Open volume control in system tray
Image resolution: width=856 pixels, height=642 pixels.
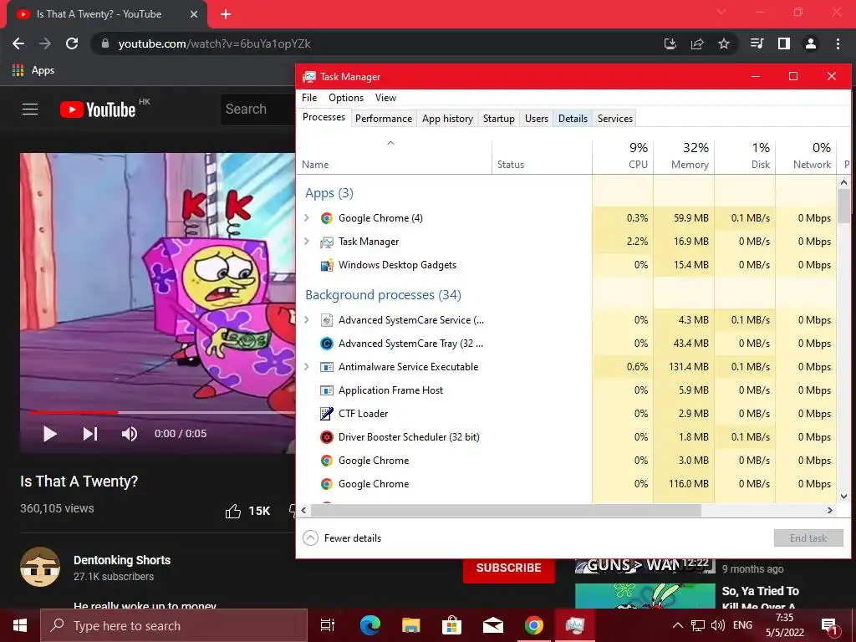point(718,625)
